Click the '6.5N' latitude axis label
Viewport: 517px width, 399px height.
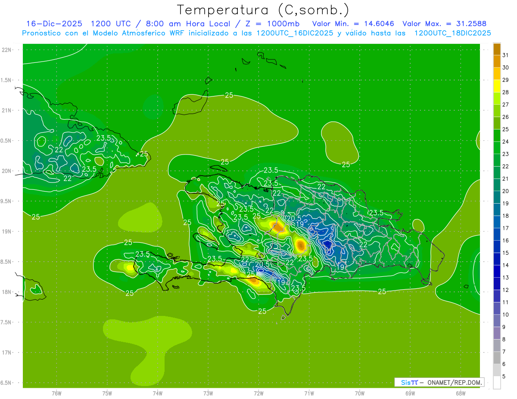pyautogui.click(x=6, y=383)
